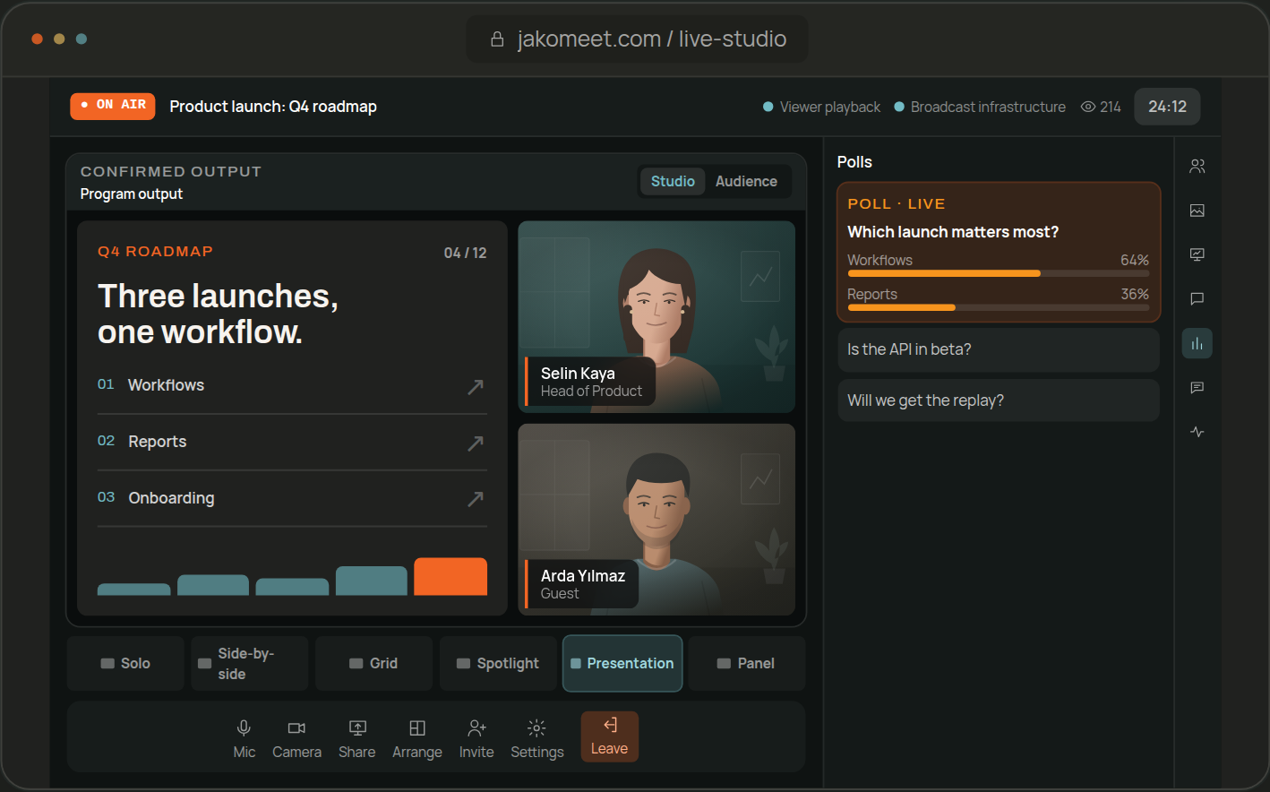Click the arrow icon on Workflows row

476,386
